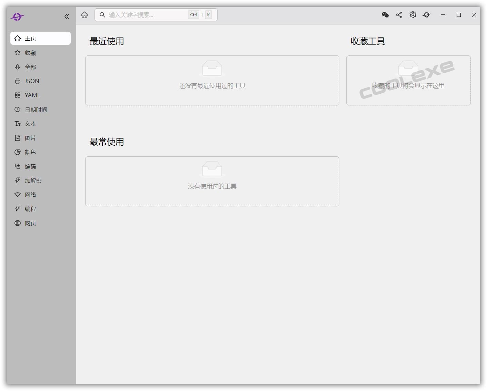Click the home icon next to search

[x=85, y=14]
